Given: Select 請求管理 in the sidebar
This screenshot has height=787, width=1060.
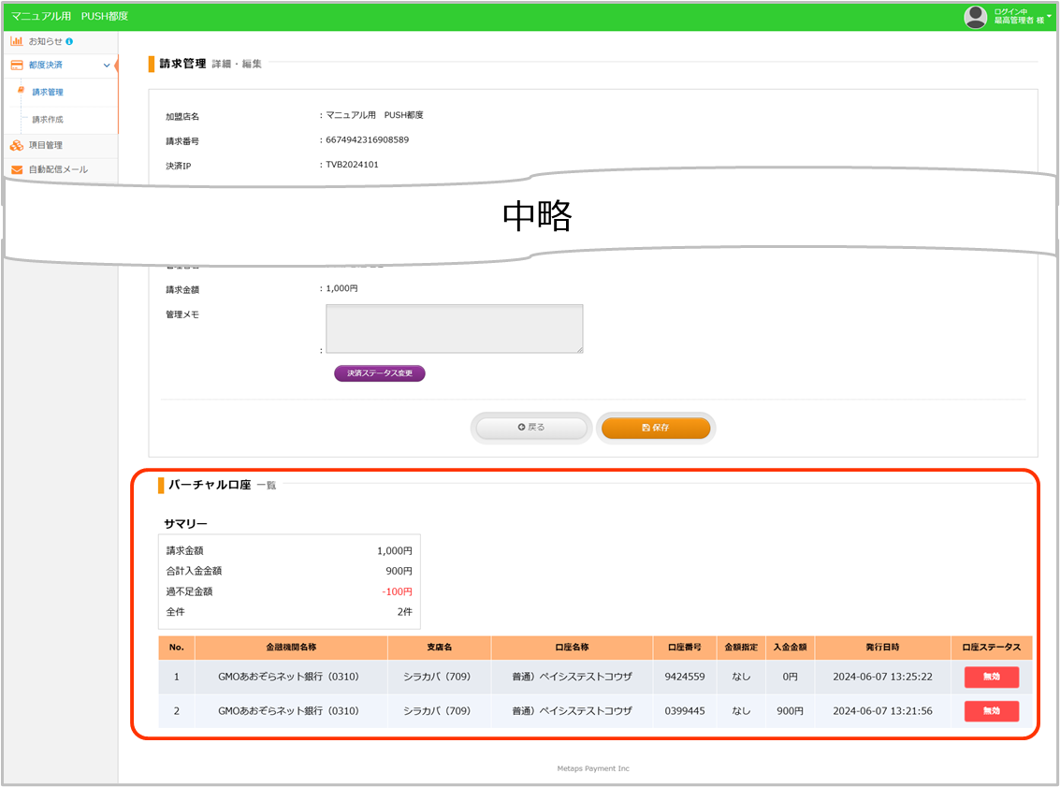Looking at the screenshot, I should tap(48, 93).
